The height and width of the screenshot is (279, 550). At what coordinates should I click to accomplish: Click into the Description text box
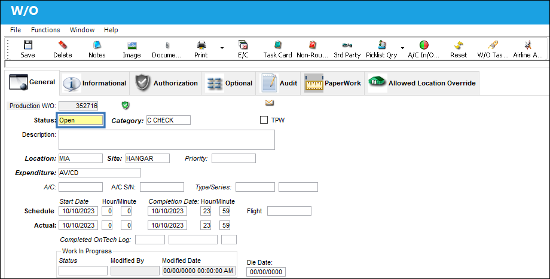(167, 140)
